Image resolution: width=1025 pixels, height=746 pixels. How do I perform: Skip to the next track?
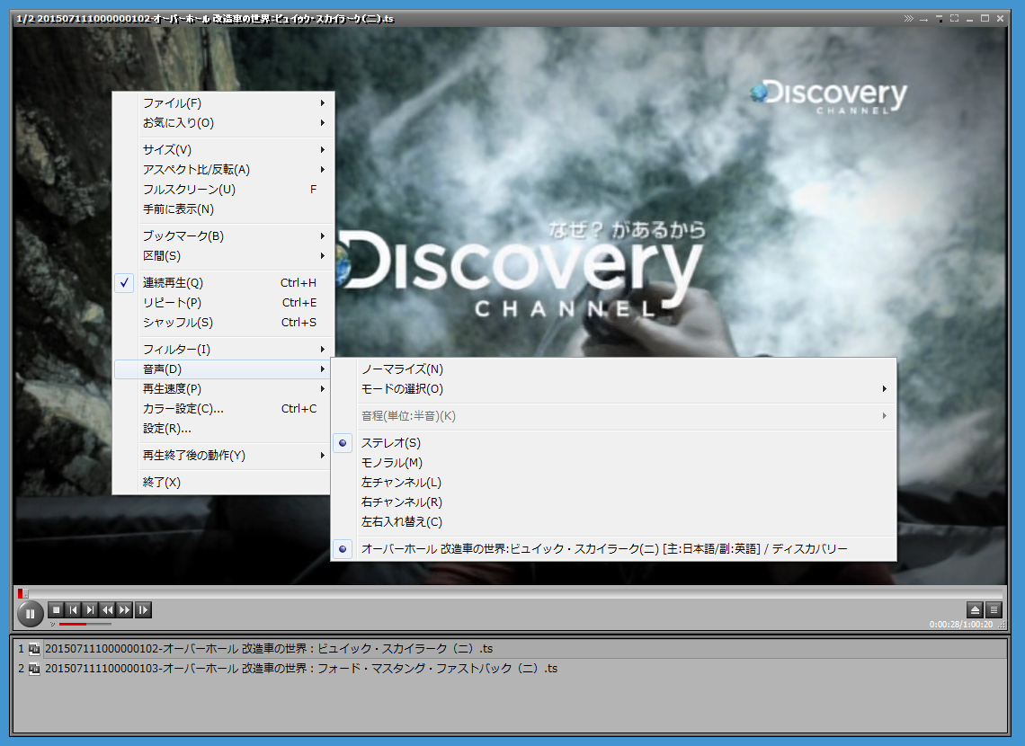click(90, 609)
